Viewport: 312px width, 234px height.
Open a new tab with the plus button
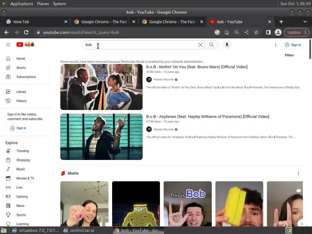[x=281, y=22]
